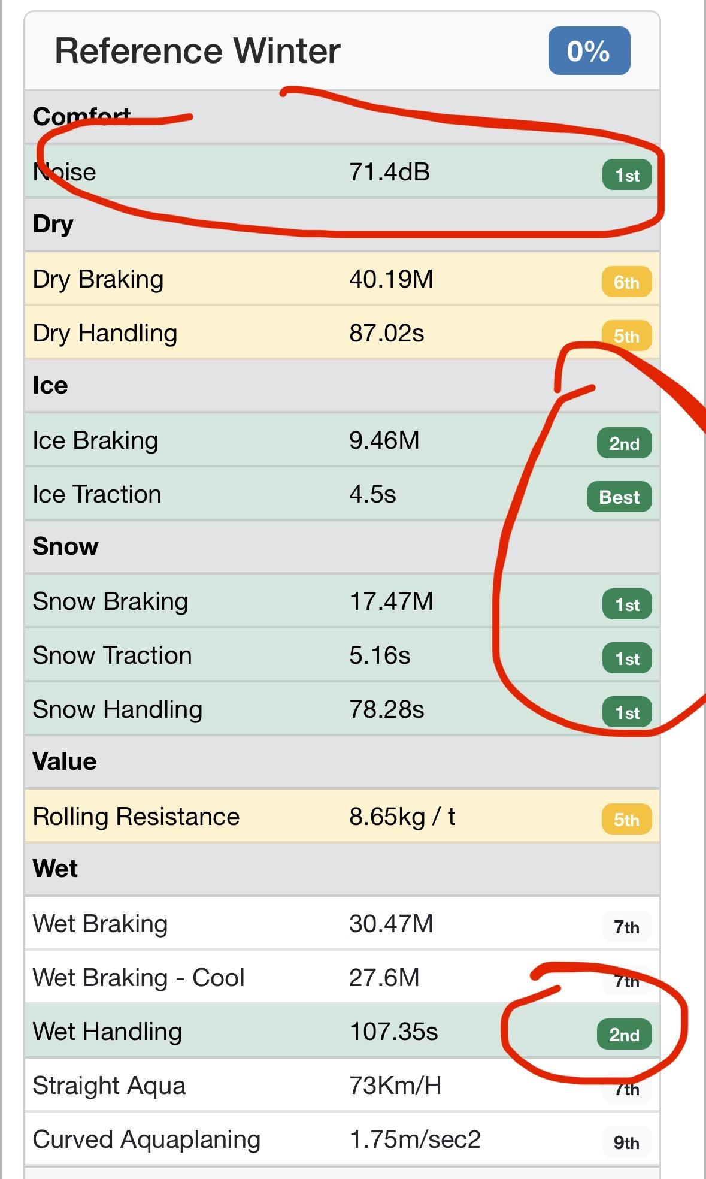Click the Snow Handling row label

click(x=117, y=709)
